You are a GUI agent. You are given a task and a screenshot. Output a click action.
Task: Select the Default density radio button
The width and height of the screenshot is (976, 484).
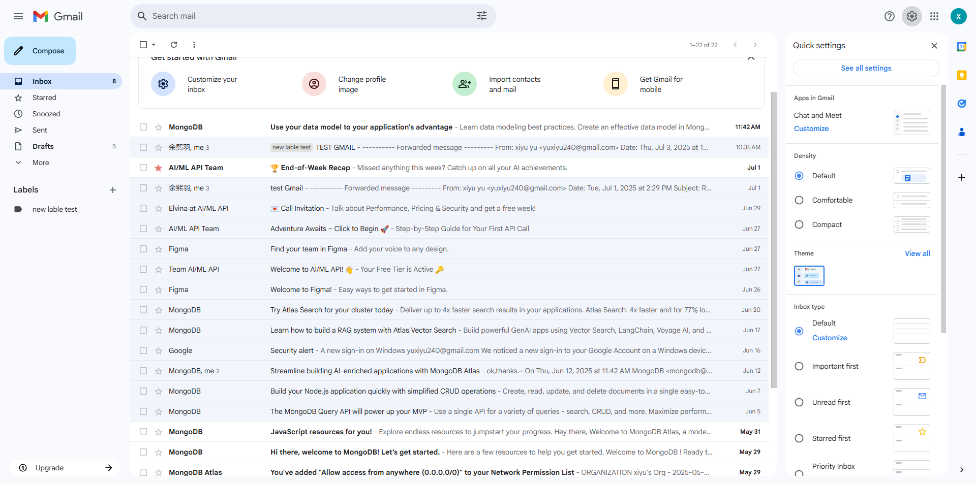(x=799, y=176)
